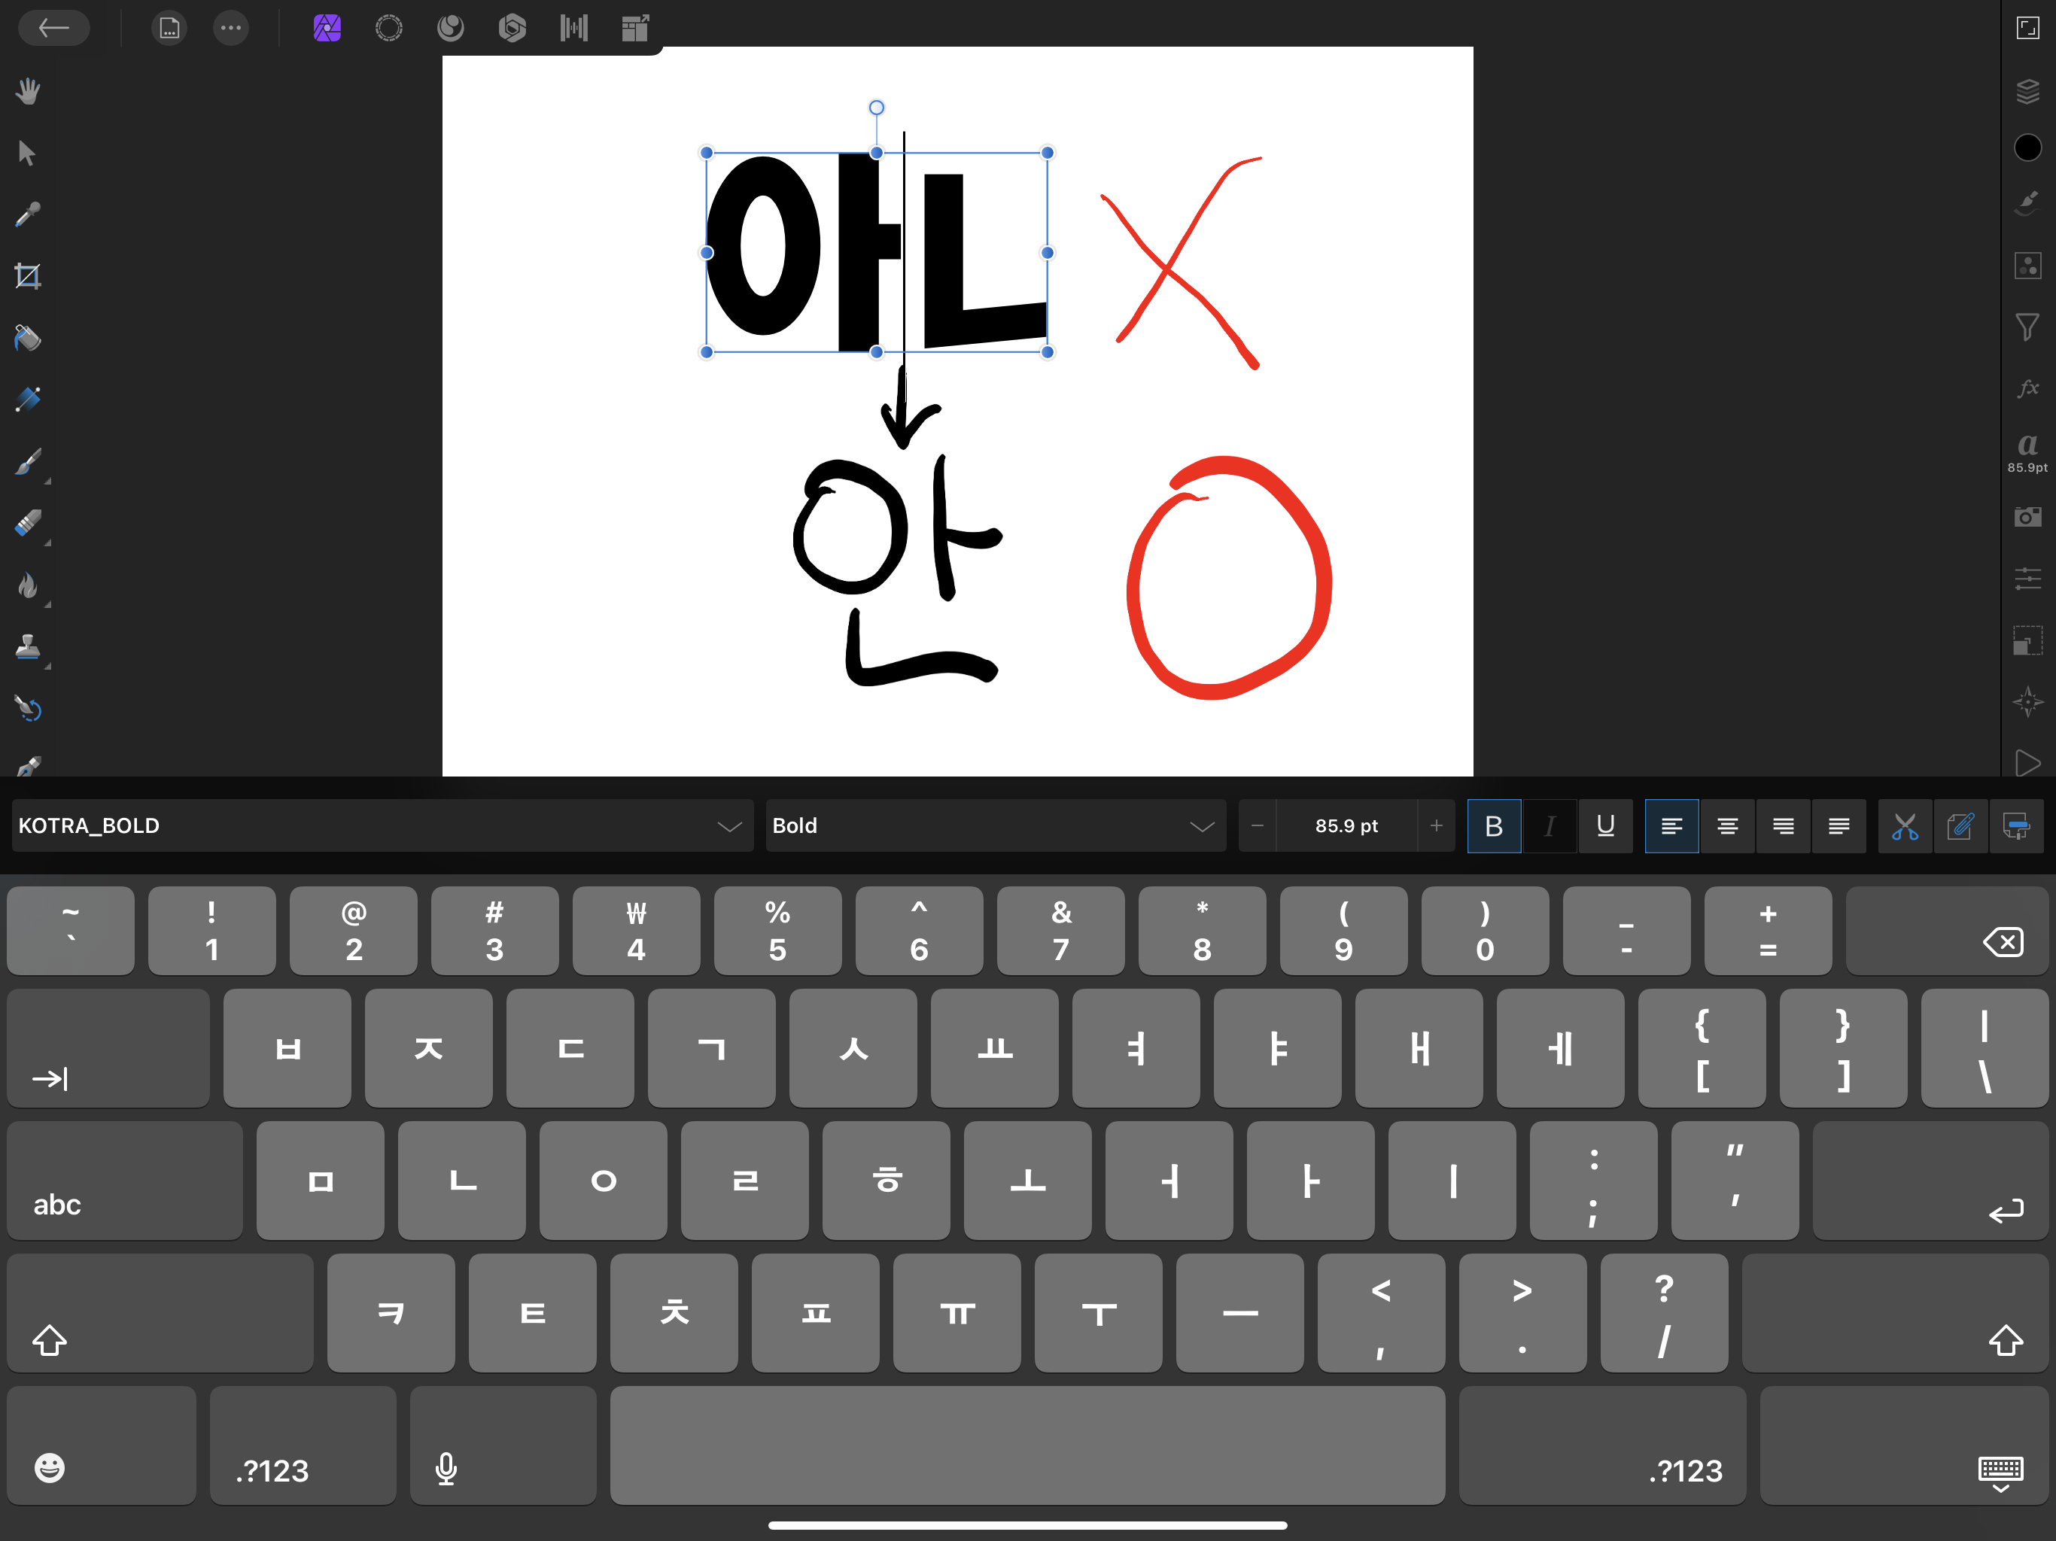Image resolution: width=2056 pixels, height=1541 pixels.
Task: Toggle Italic formatting I button
Action: [1550, 825]
